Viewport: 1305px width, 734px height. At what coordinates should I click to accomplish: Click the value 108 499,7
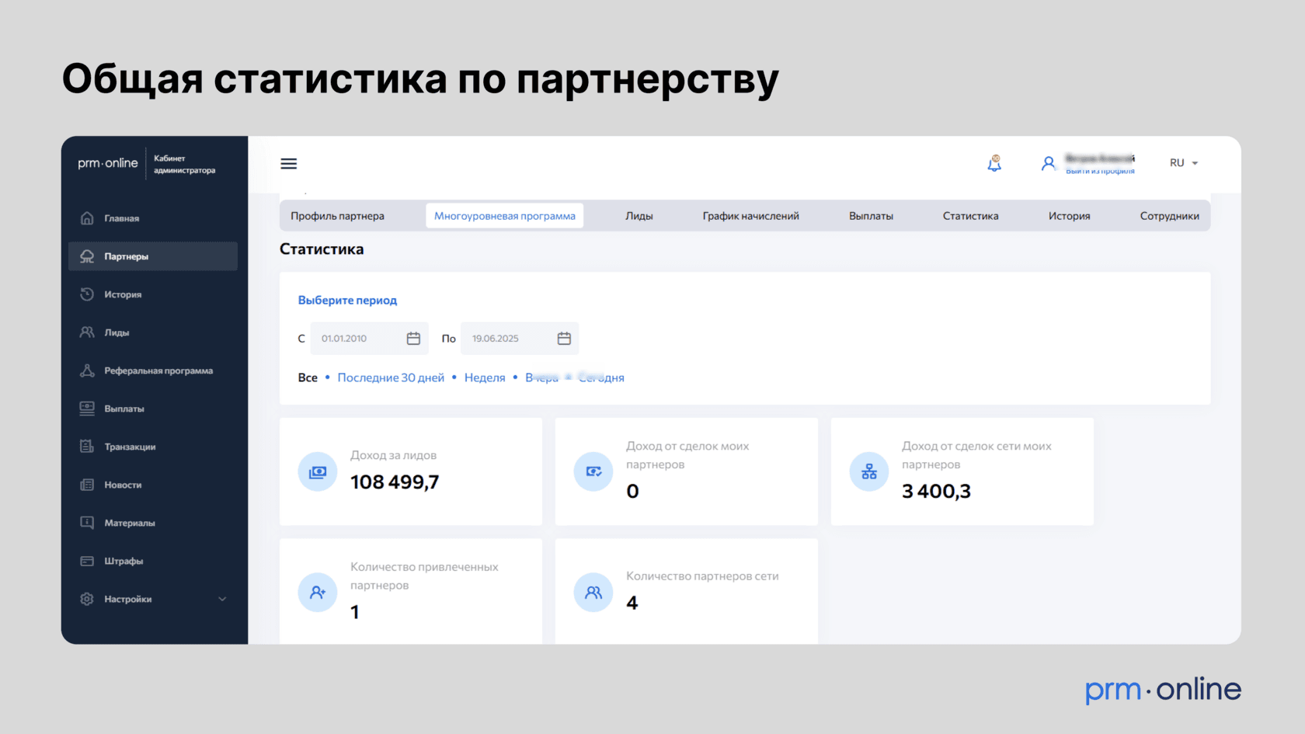click(395, 482)
